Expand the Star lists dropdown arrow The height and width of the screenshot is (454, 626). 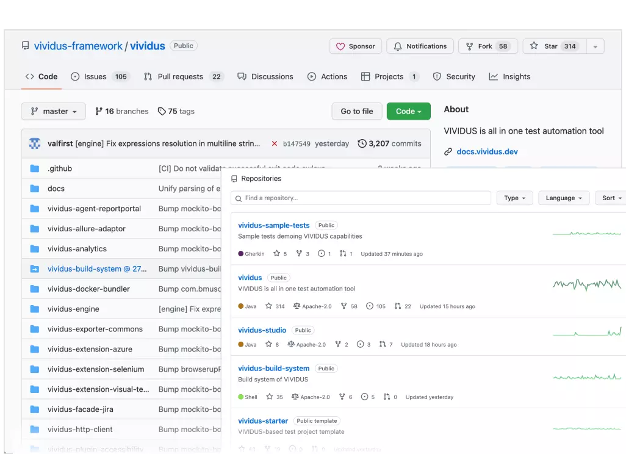click(595, 46)
